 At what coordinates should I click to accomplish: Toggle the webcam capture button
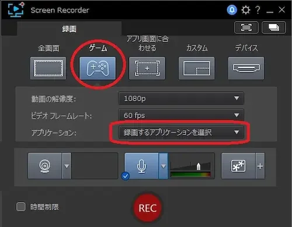[x=45, y=166]
